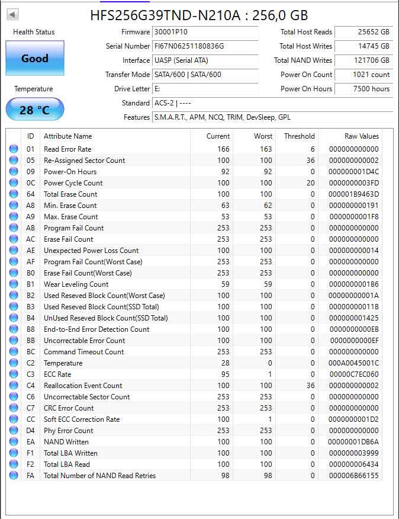Click the status orb for Total LBA Read
399x519 pixels.
[14, 464]
